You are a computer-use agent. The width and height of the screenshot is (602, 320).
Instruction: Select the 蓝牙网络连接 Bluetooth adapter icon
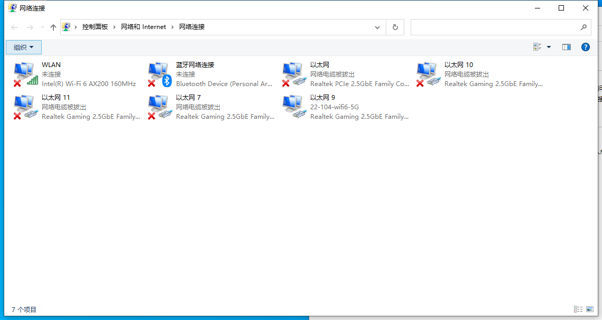[x=160, y=74]
